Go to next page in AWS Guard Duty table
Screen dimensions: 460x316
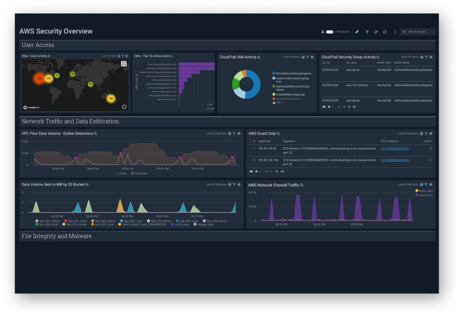(277, 171)
